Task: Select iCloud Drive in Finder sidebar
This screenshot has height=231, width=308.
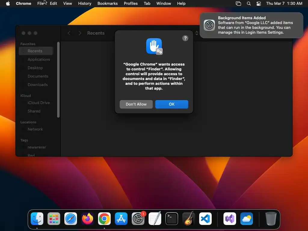Action: (36, 103)
